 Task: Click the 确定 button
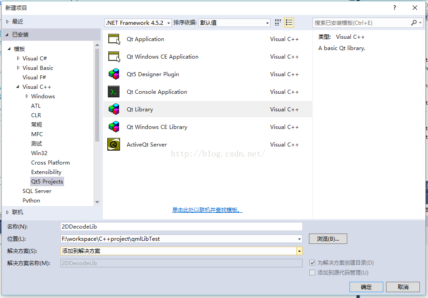tap(366, 287)
